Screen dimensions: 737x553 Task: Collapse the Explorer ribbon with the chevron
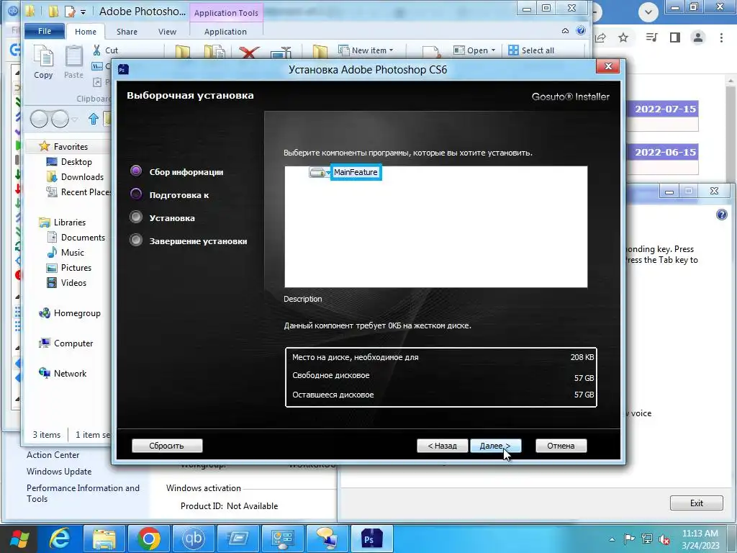point(565,30)
